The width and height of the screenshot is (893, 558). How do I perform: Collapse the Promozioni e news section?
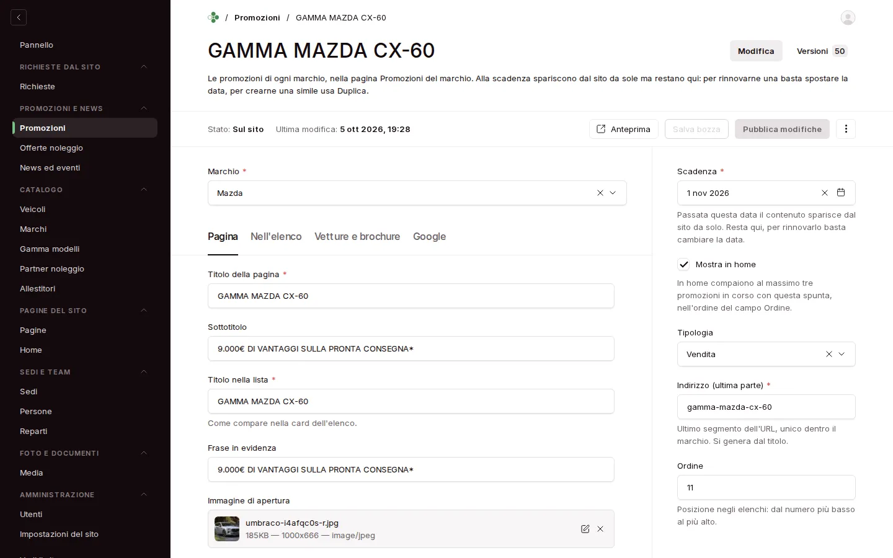[144, 108]
